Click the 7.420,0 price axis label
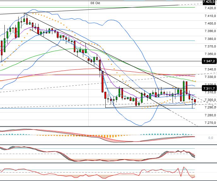This screenshot has width=217, height=181. [210, 8]
